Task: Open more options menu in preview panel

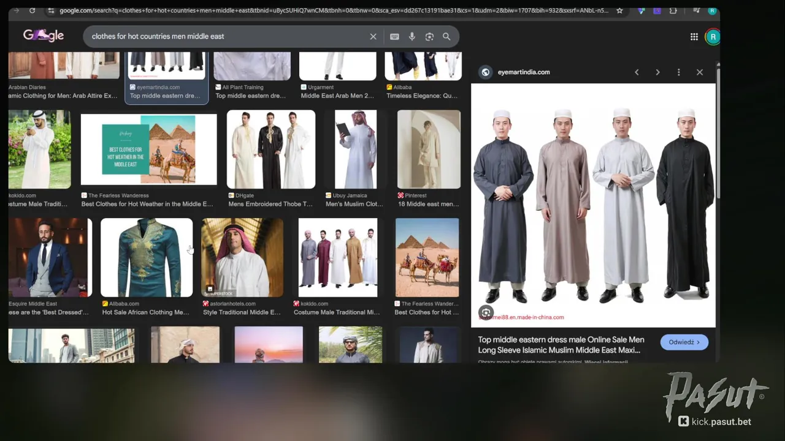Action: click(x=678, y=72)
